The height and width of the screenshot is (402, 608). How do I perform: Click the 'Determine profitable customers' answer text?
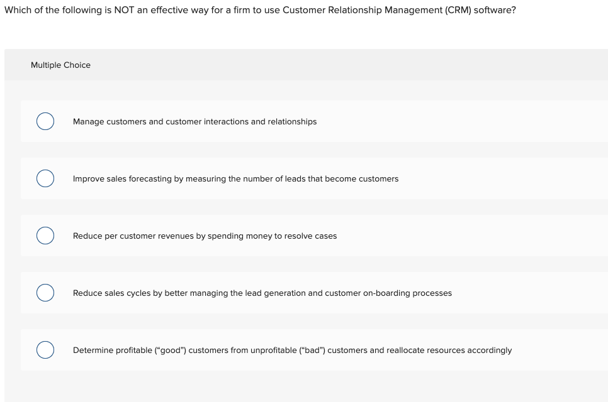(x=293, y=350)
